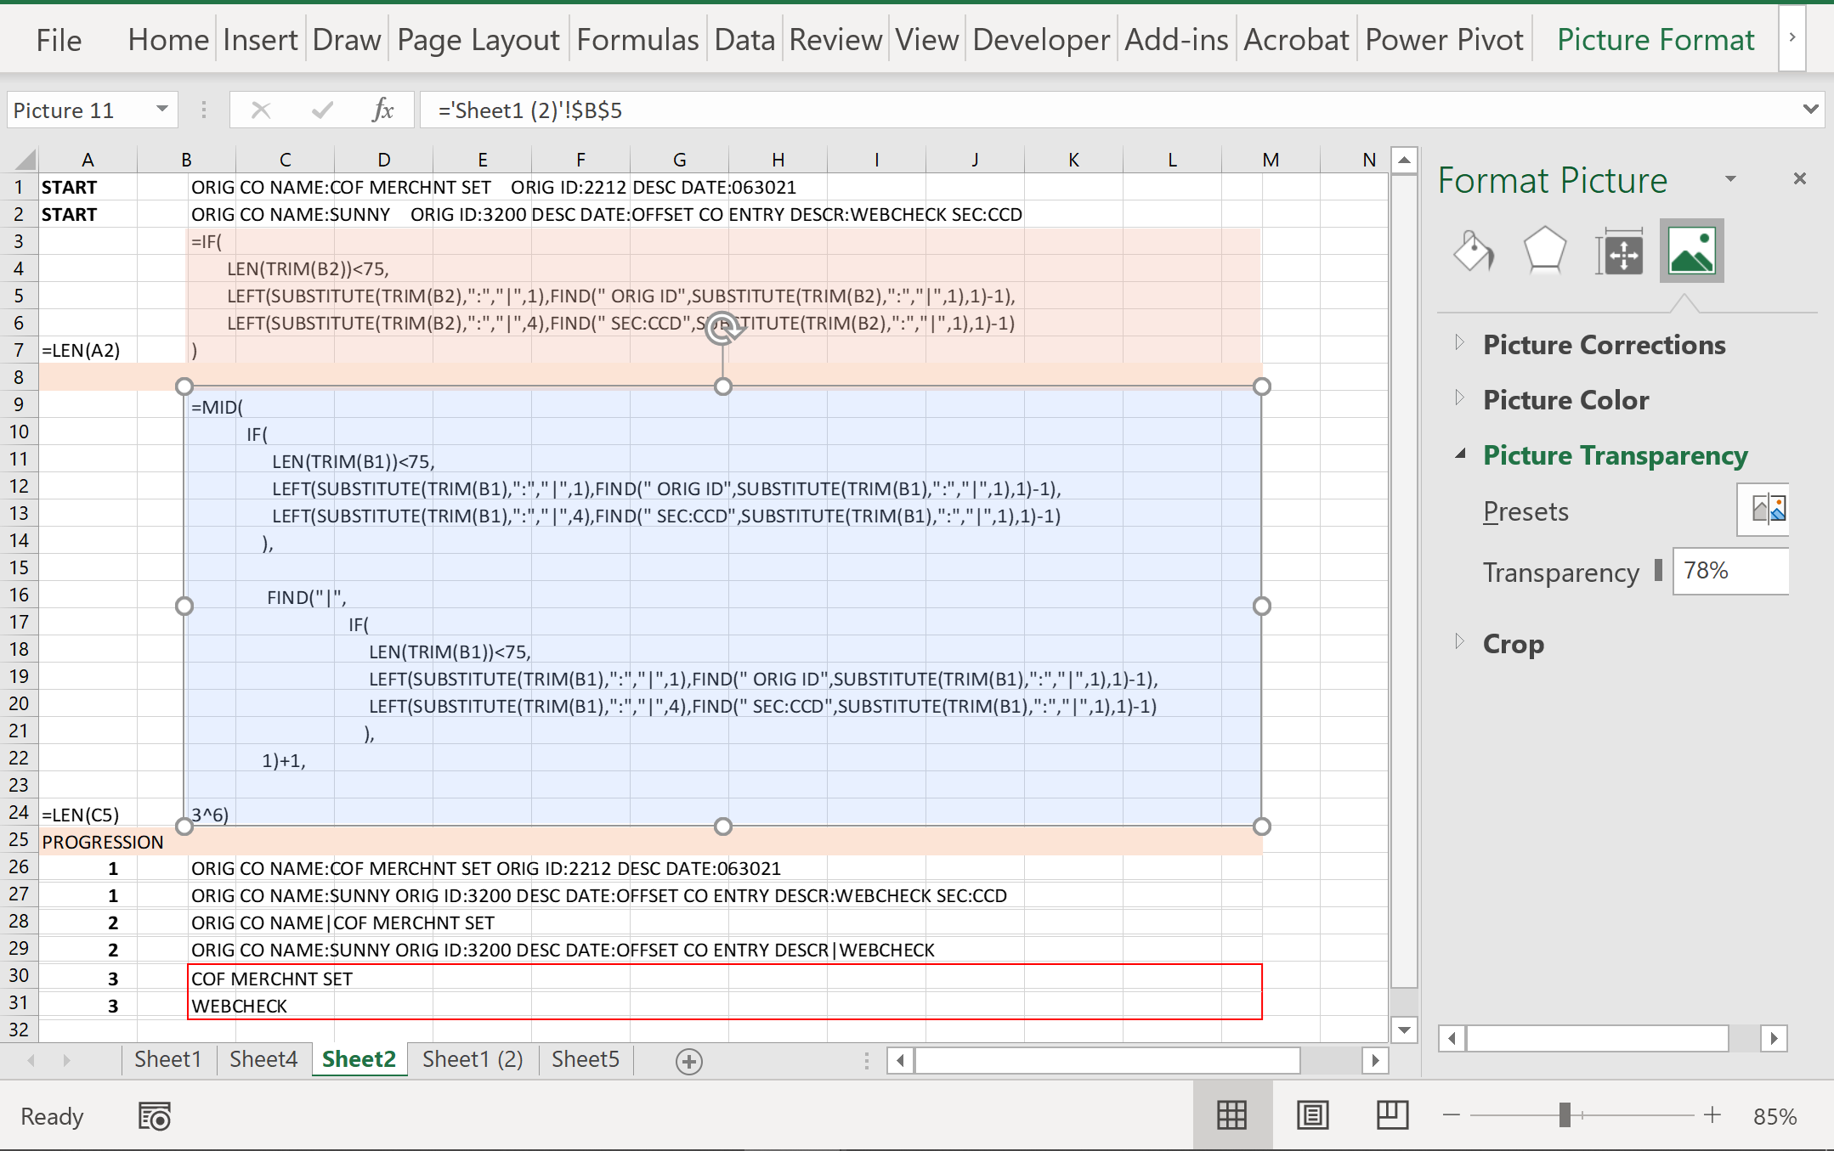This screenshot has width=1834, height=1151.
Task: Expand Picture Color section
Action: (1459, 398)
